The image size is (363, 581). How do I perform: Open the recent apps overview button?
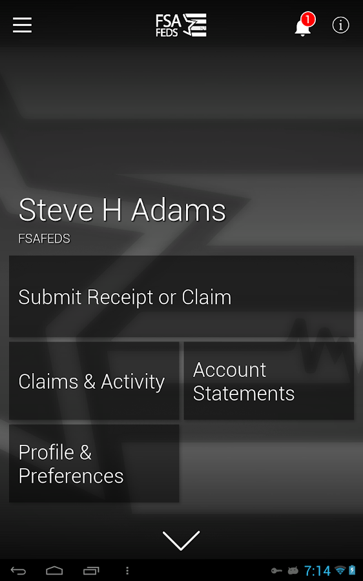click(91, 571)
